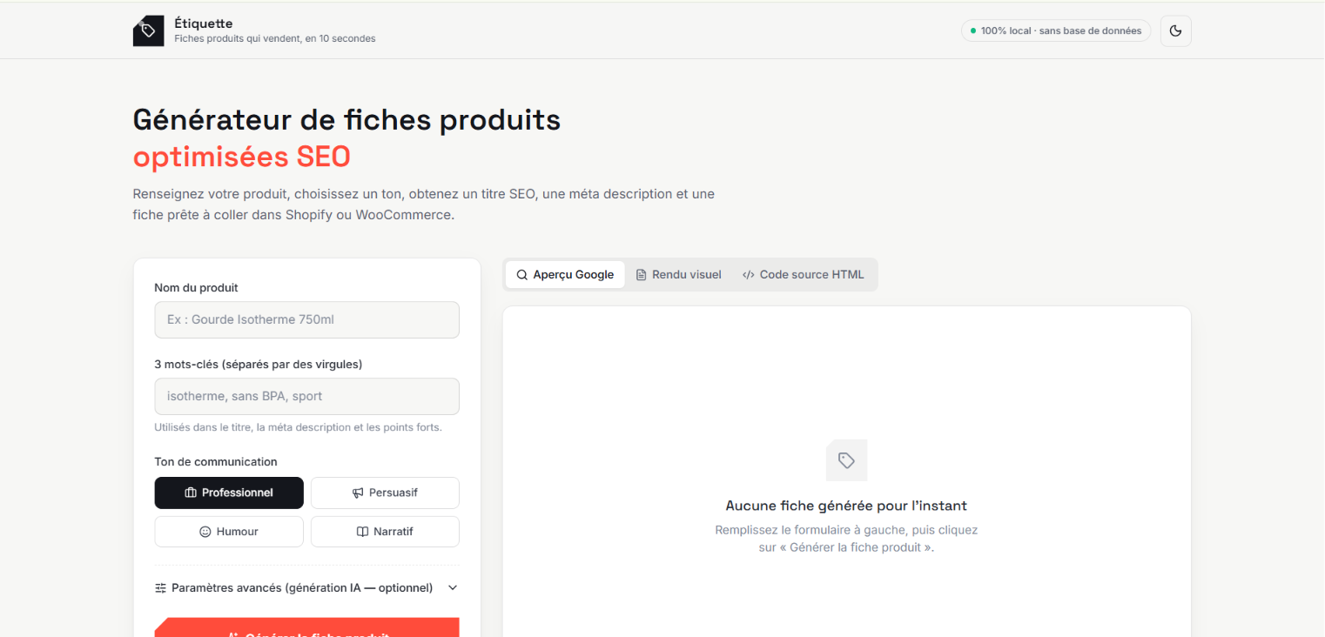The image size is (1325, 637).
Task: Open the Paramètres avancés section label
Action: click(x=302, y=588)
